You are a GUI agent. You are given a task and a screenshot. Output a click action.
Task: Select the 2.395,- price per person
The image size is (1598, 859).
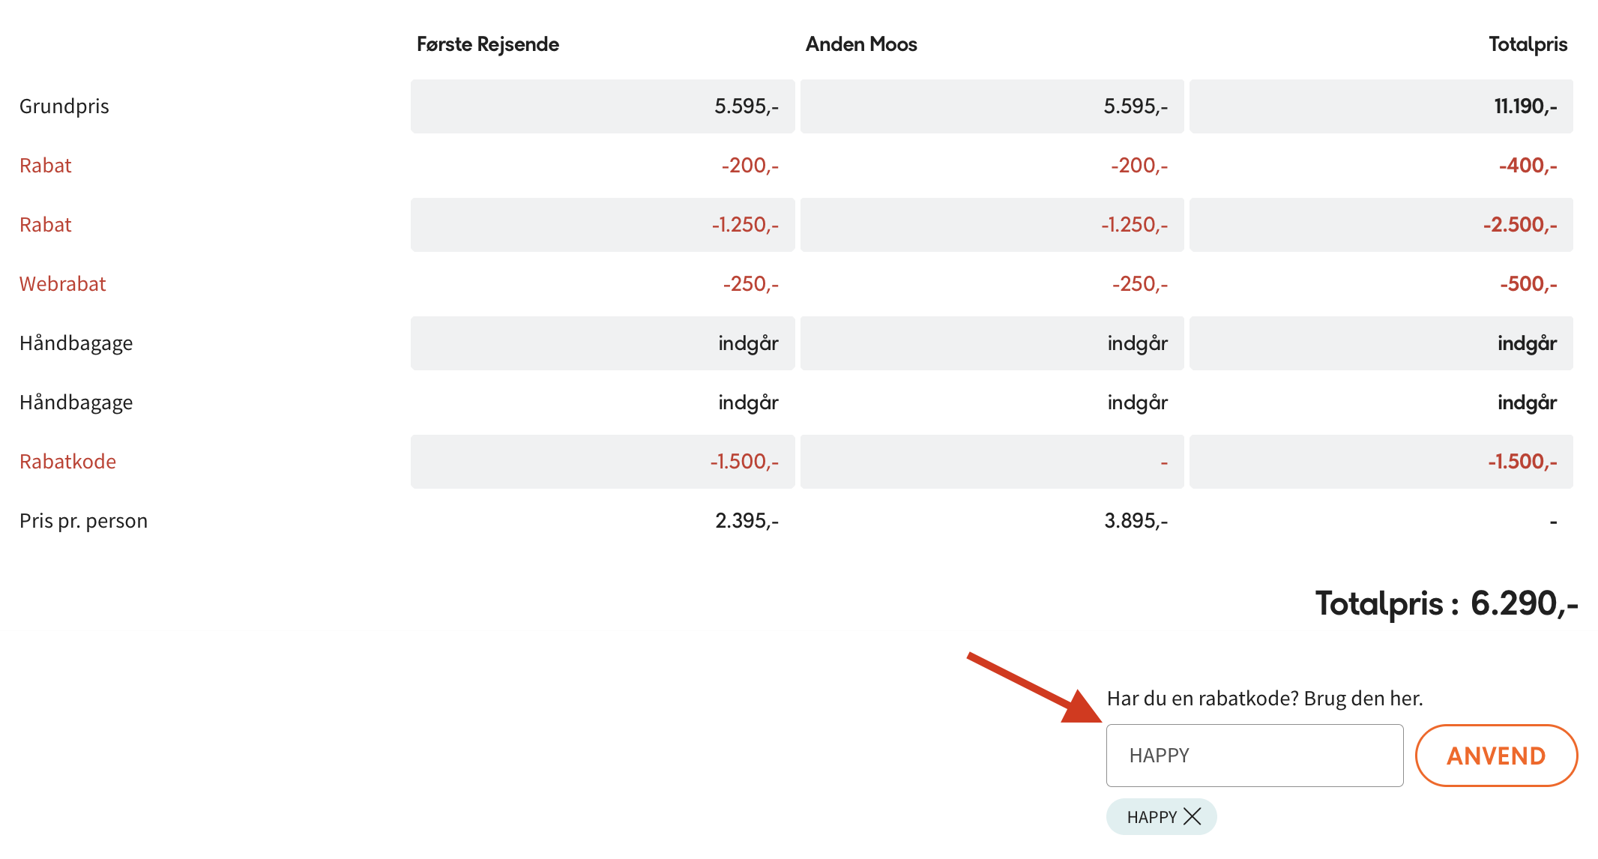coord(747,521)
